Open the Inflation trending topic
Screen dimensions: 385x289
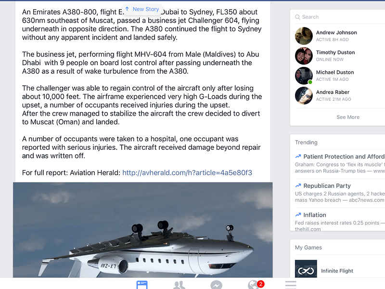(340, 221)
